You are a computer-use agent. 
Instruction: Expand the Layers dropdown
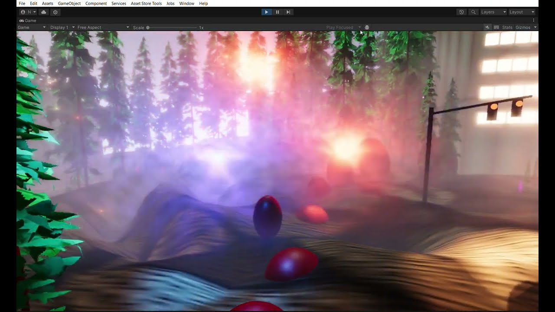[493, 12]
